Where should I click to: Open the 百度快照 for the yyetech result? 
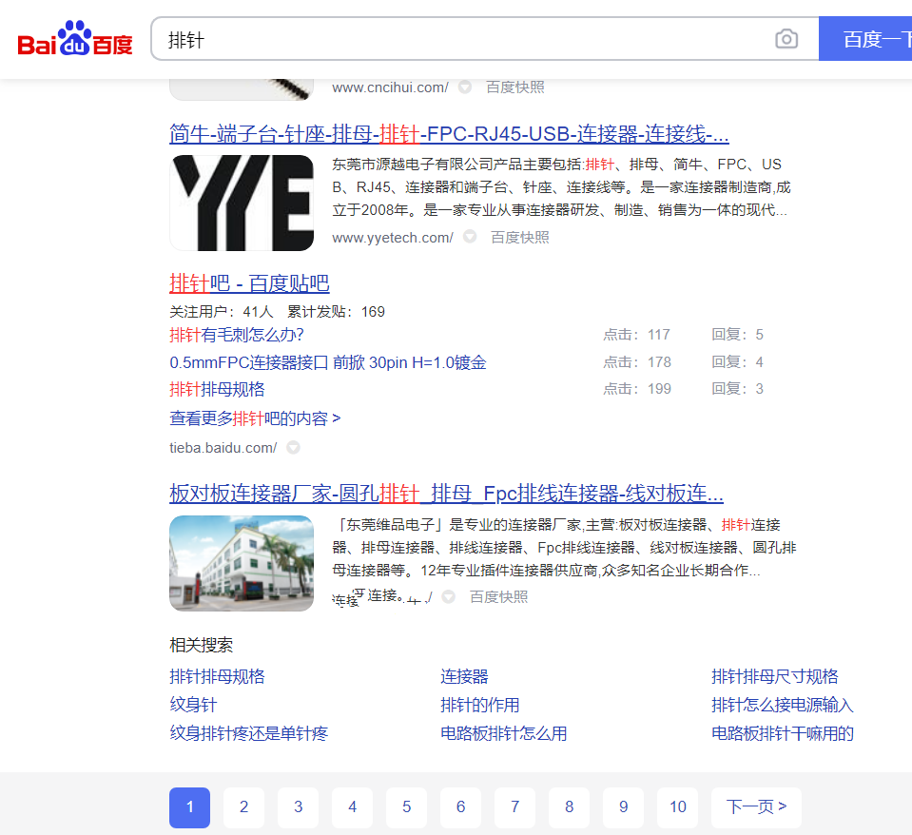518,237
